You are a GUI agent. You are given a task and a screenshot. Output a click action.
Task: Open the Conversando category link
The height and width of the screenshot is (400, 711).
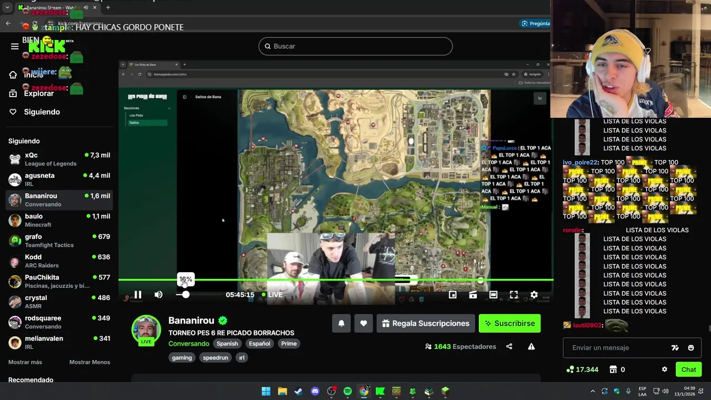(189, 343)
